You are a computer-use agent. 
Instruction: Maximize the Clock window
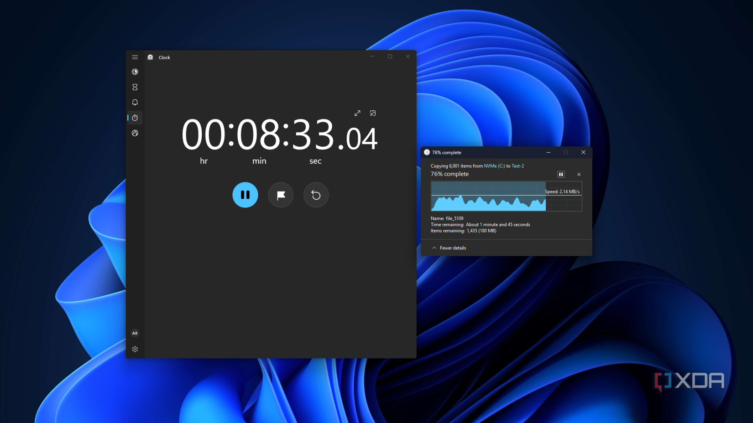coord(390,57)
